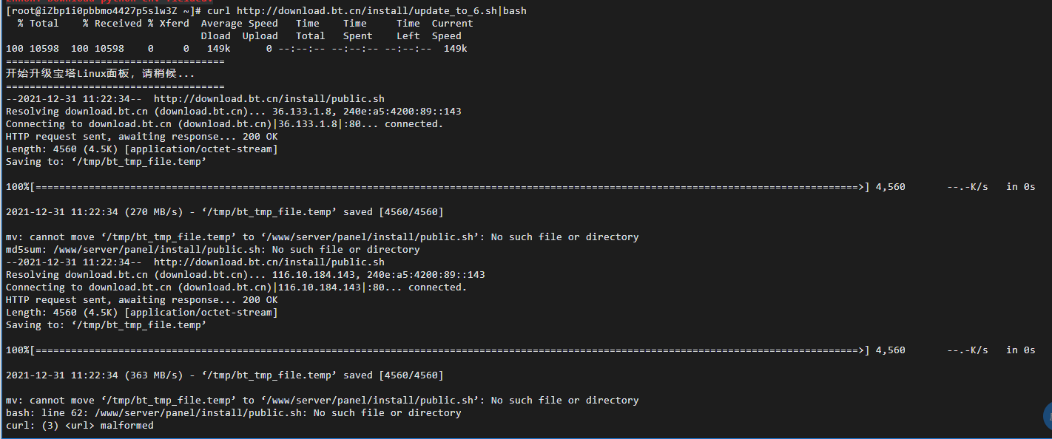Click the 'curl: (3) <url> malformed' error line
The width and height of the screenshot is (1052, 439).
click(80, 426)
